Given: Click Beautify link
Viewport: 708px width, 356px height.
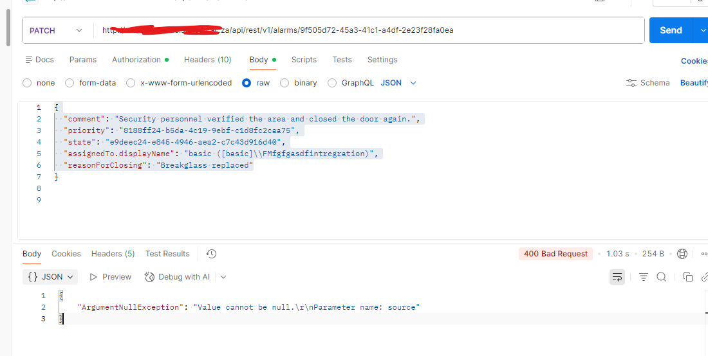Looking at the screenshot, I should point(694,83).
